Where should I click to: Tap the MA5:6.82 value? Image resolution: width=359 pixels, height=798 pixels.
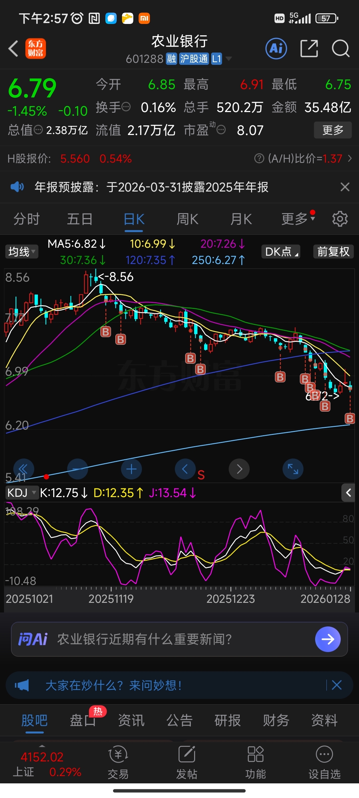(77, 244)
